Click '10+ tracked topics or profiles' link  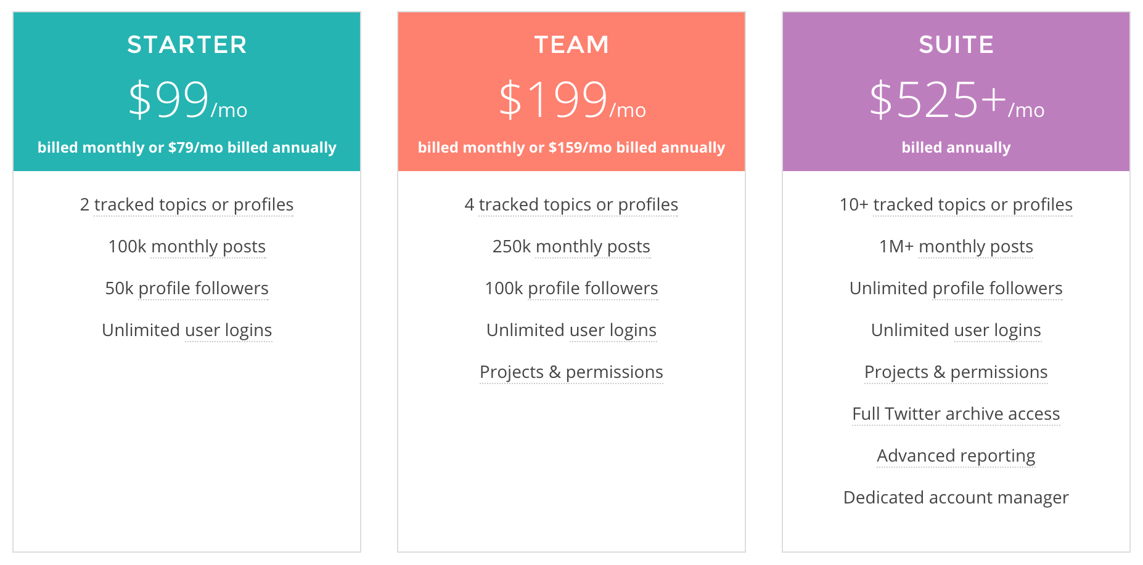956,205
